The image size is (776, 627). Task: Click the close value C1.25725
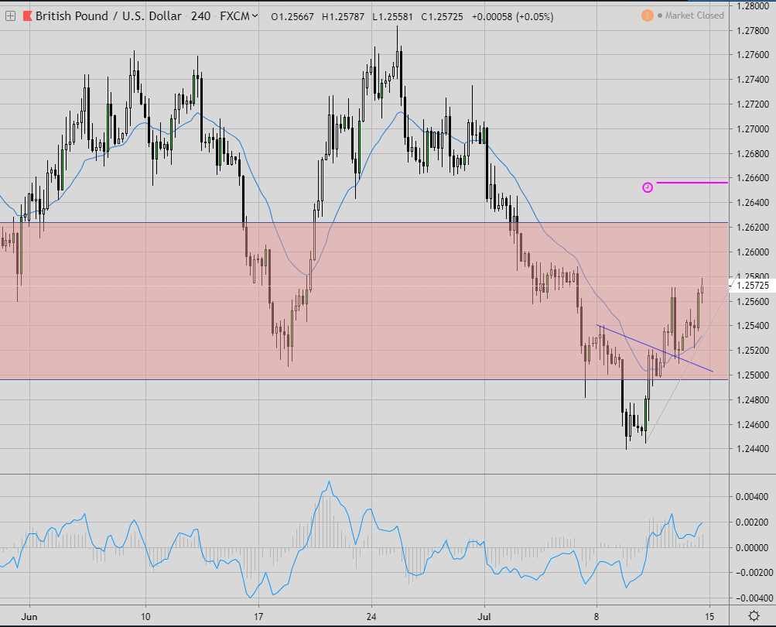[x=442, y=17]
